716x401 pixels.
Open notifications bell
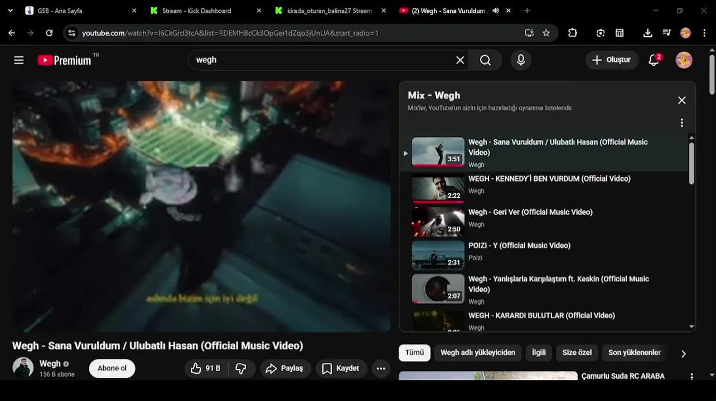[x=655, y=60]
